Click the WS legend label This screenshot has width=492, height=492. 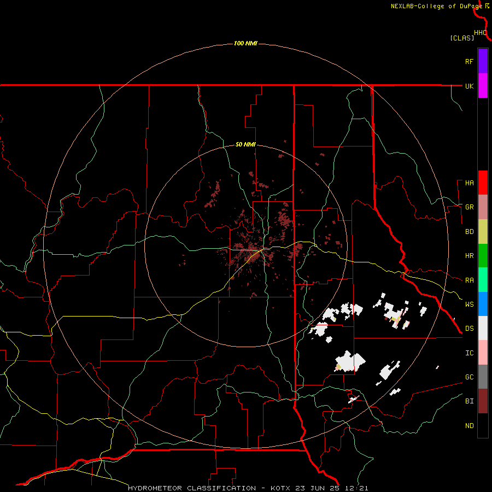[469, 304]
